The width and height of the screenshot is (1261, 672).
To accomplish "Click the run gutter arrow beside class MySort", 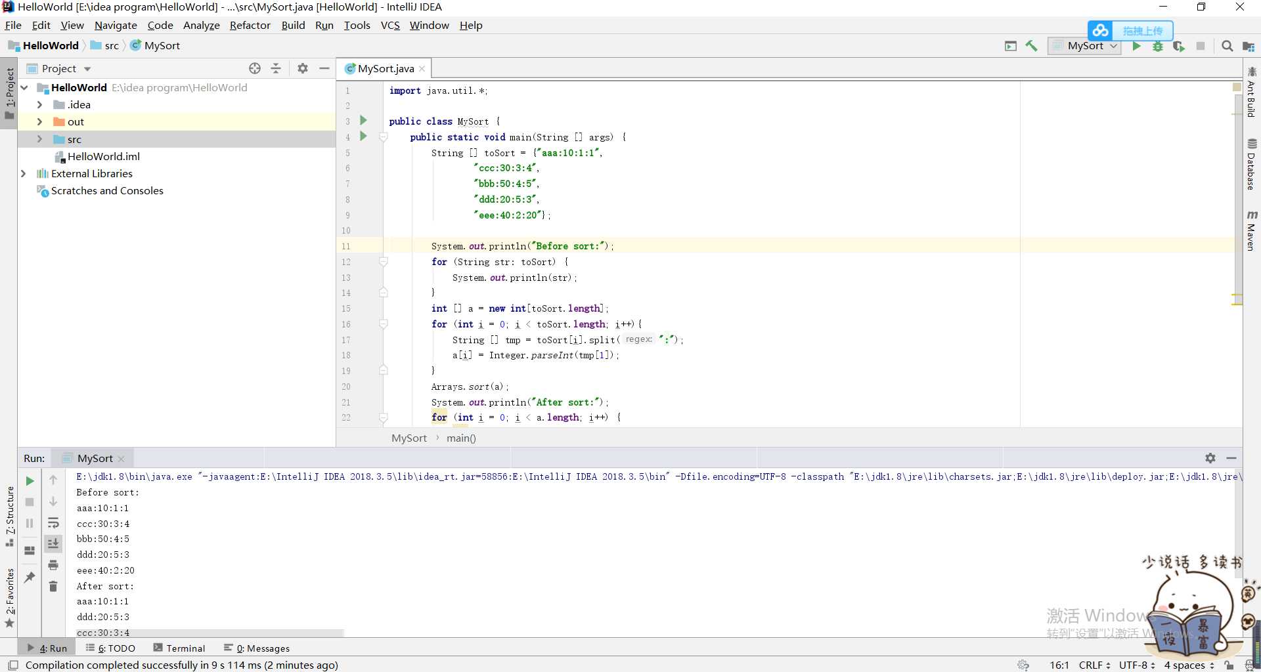I will tap(363, 121).
